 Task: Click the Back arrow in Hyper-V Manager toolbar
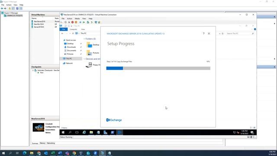(x=2, y=9)
